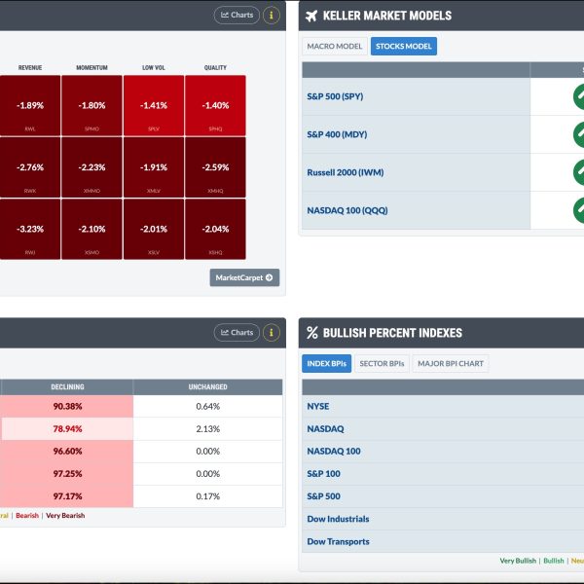Open the S&P 100 bullish percent link
Image resolution: width=584 pixels, height=584 pixels.
[323, 474]
